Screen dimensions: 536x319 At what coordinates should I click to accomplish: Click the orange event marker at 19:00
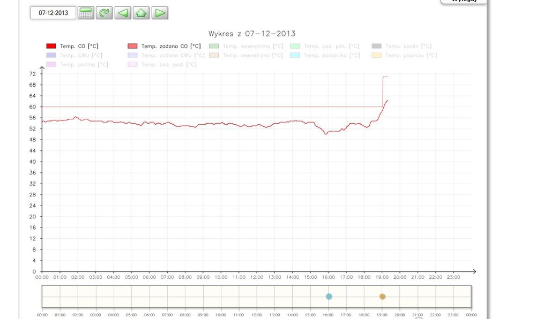pyautogui.click(x=382, y=297)
